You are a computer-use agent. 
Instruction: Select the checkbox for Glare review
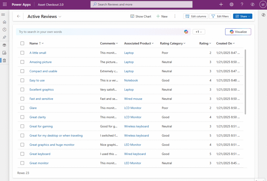click(22, 108)
